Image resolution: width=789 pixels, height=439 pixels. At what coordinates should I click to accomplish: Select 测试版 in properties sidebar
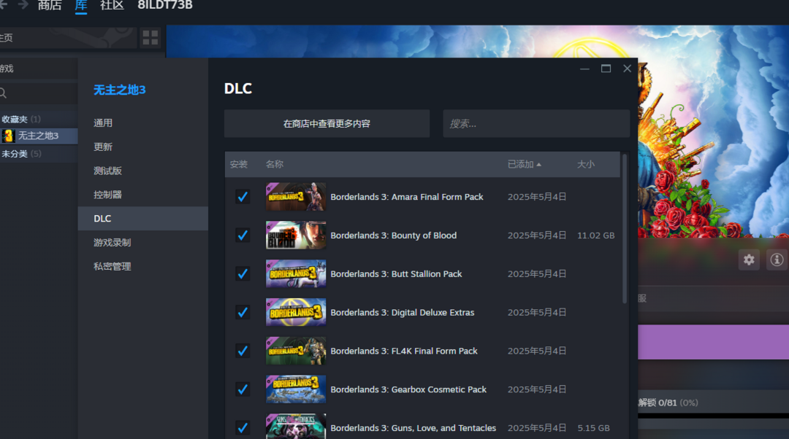point(143,171)
